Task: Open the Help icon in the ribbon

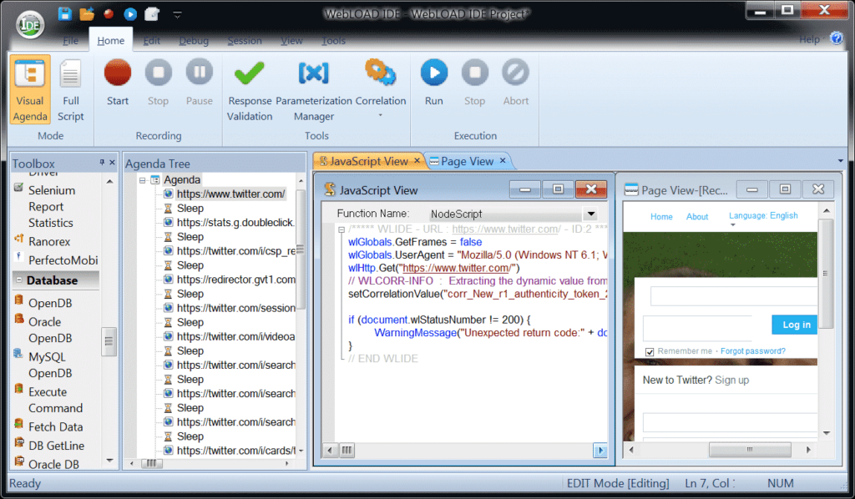Action: [837, 38]
